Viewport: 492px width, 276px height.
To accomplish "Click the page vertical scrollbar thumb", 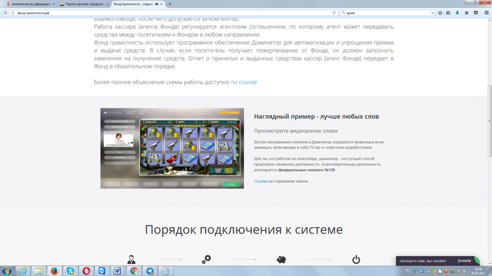I will [x=490, y=121].
